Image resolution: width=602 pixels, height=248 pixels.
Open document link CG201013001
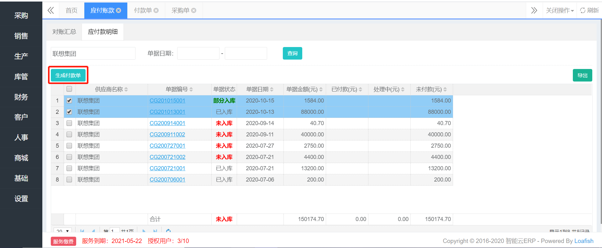(167, 112)
